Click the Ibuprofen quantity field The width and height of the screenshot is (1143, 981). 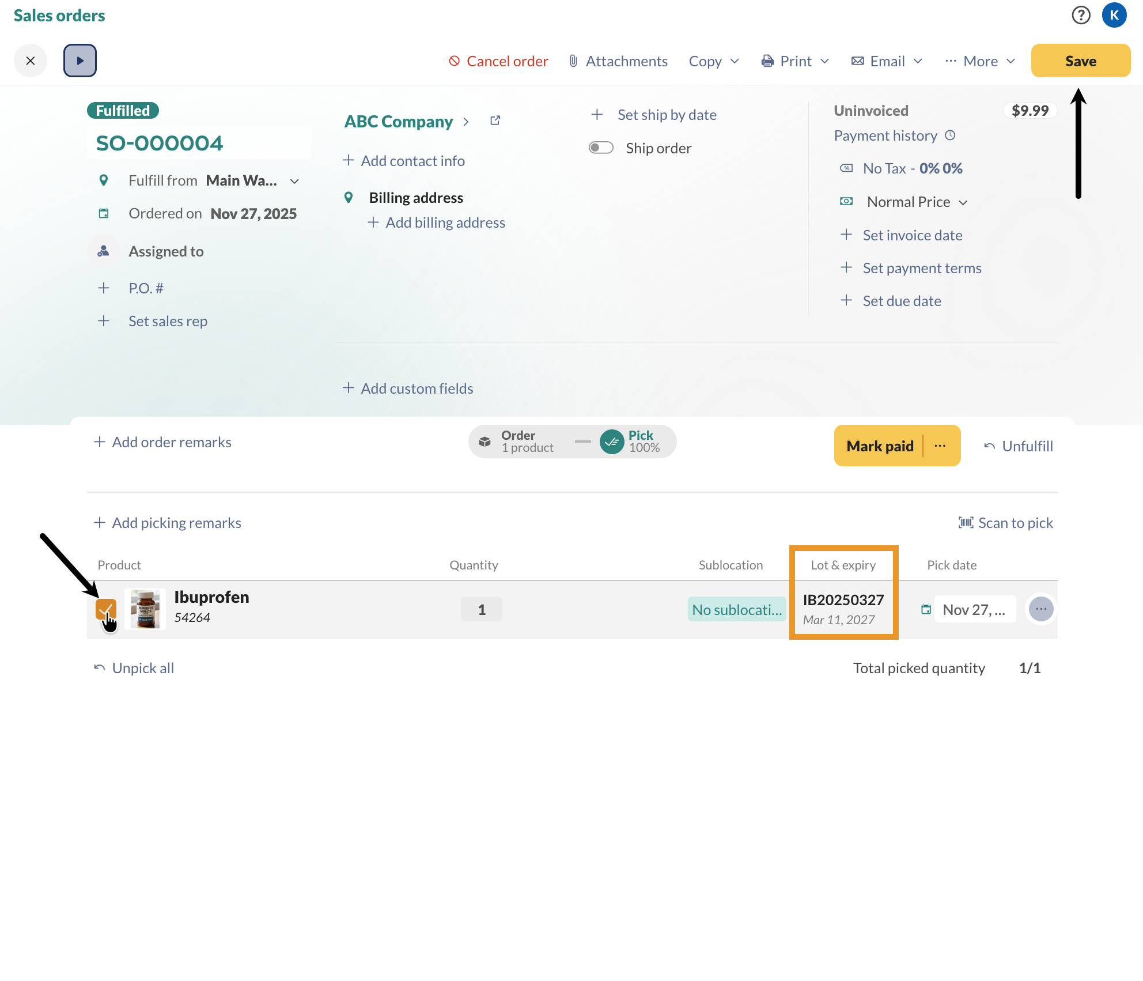(481, 610)
